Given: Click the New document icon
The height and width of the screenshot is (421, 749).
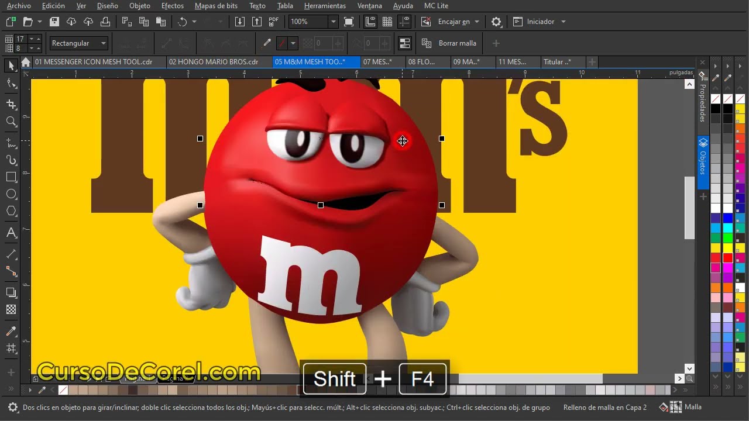Looking at the screenshot, I should click(11, 22).
